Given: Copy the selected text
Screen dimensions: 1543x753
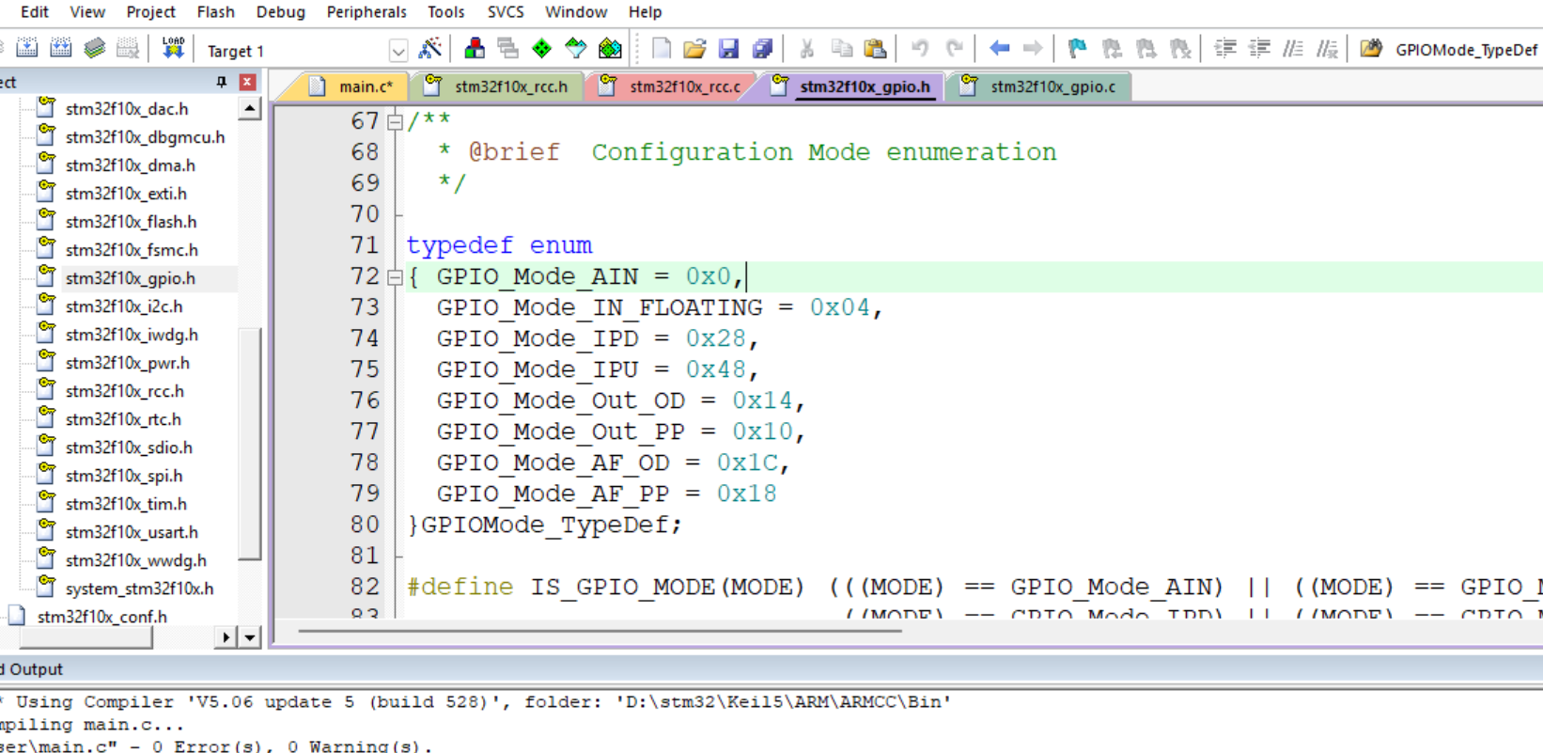Looking at the screenshot, I should (x=841, y=49).
